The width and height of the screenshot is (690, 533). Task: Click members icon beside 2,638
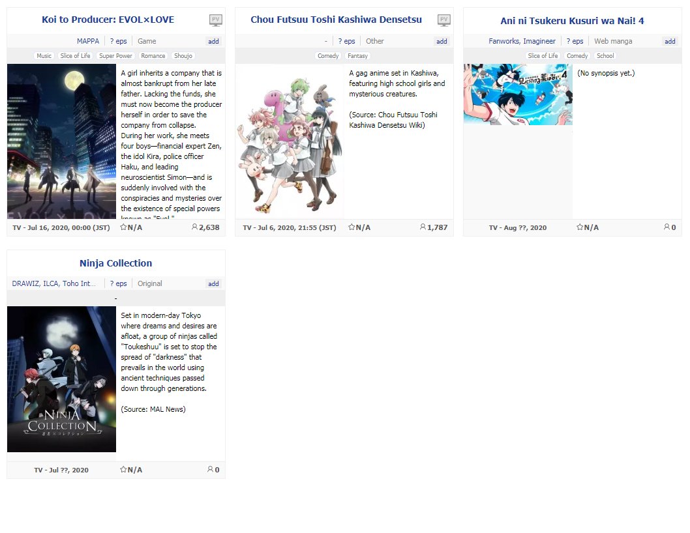194,227
